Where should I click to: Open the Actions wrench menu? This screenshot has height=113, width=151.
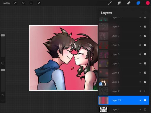click(x=15, y=3)
